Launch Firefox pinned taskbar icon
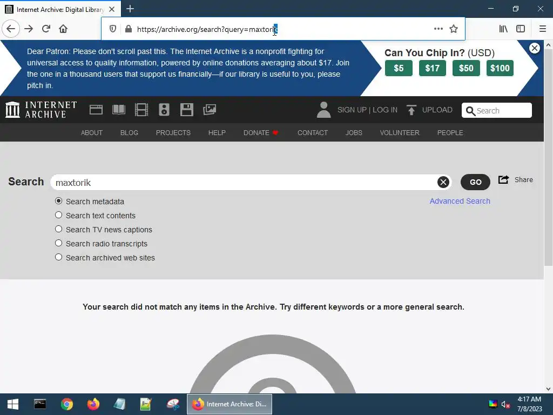 click(x=93, y=404)
